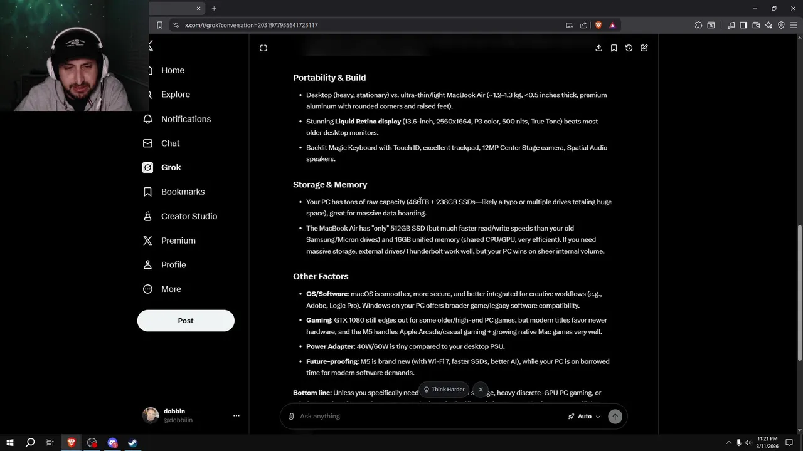Screen dimensions: 803x451
Task: Click the dobbin profile avatar
Action: click(151, 415)
